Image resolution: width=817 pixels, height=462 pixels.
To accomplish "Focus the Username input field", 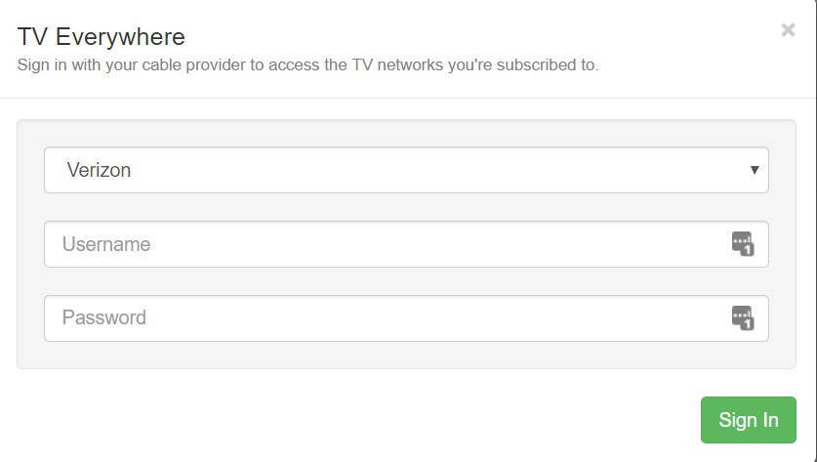I will coord(406,244).
